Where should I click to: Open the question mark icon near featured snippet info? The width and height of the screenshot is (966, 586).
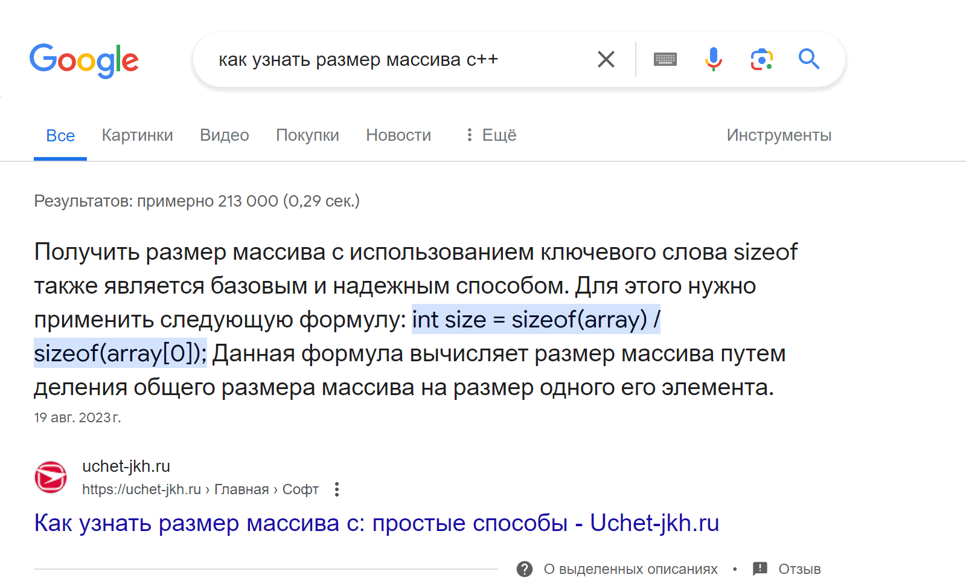pos(526,568)
